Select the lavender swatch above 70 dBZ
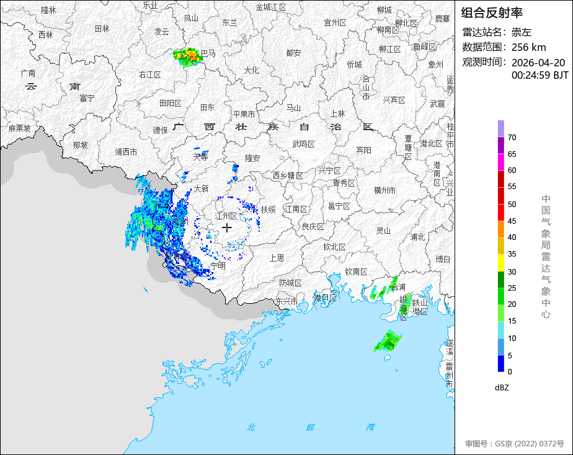Screen dimensions: 573x455 [x=500, y=128]
